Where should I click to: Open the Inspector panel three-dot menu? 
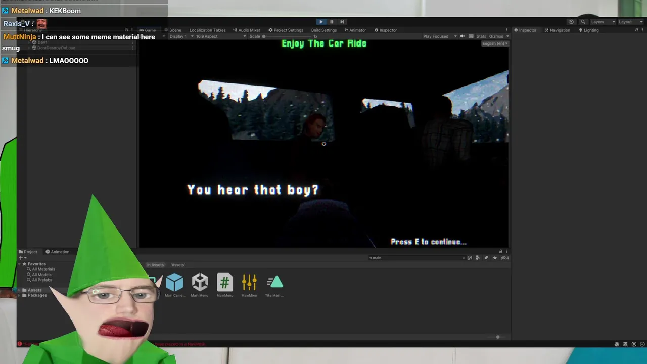(642, 30)
